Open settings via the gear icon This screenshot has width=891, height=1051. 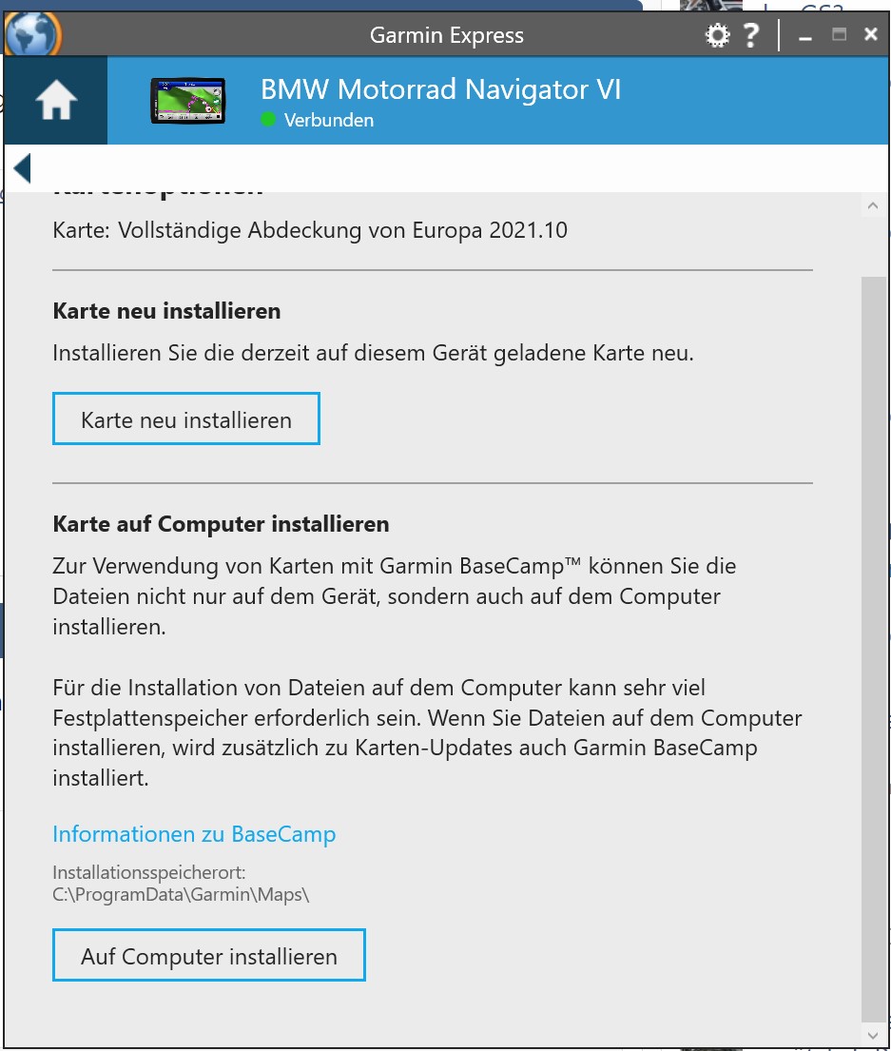[716, 36]
